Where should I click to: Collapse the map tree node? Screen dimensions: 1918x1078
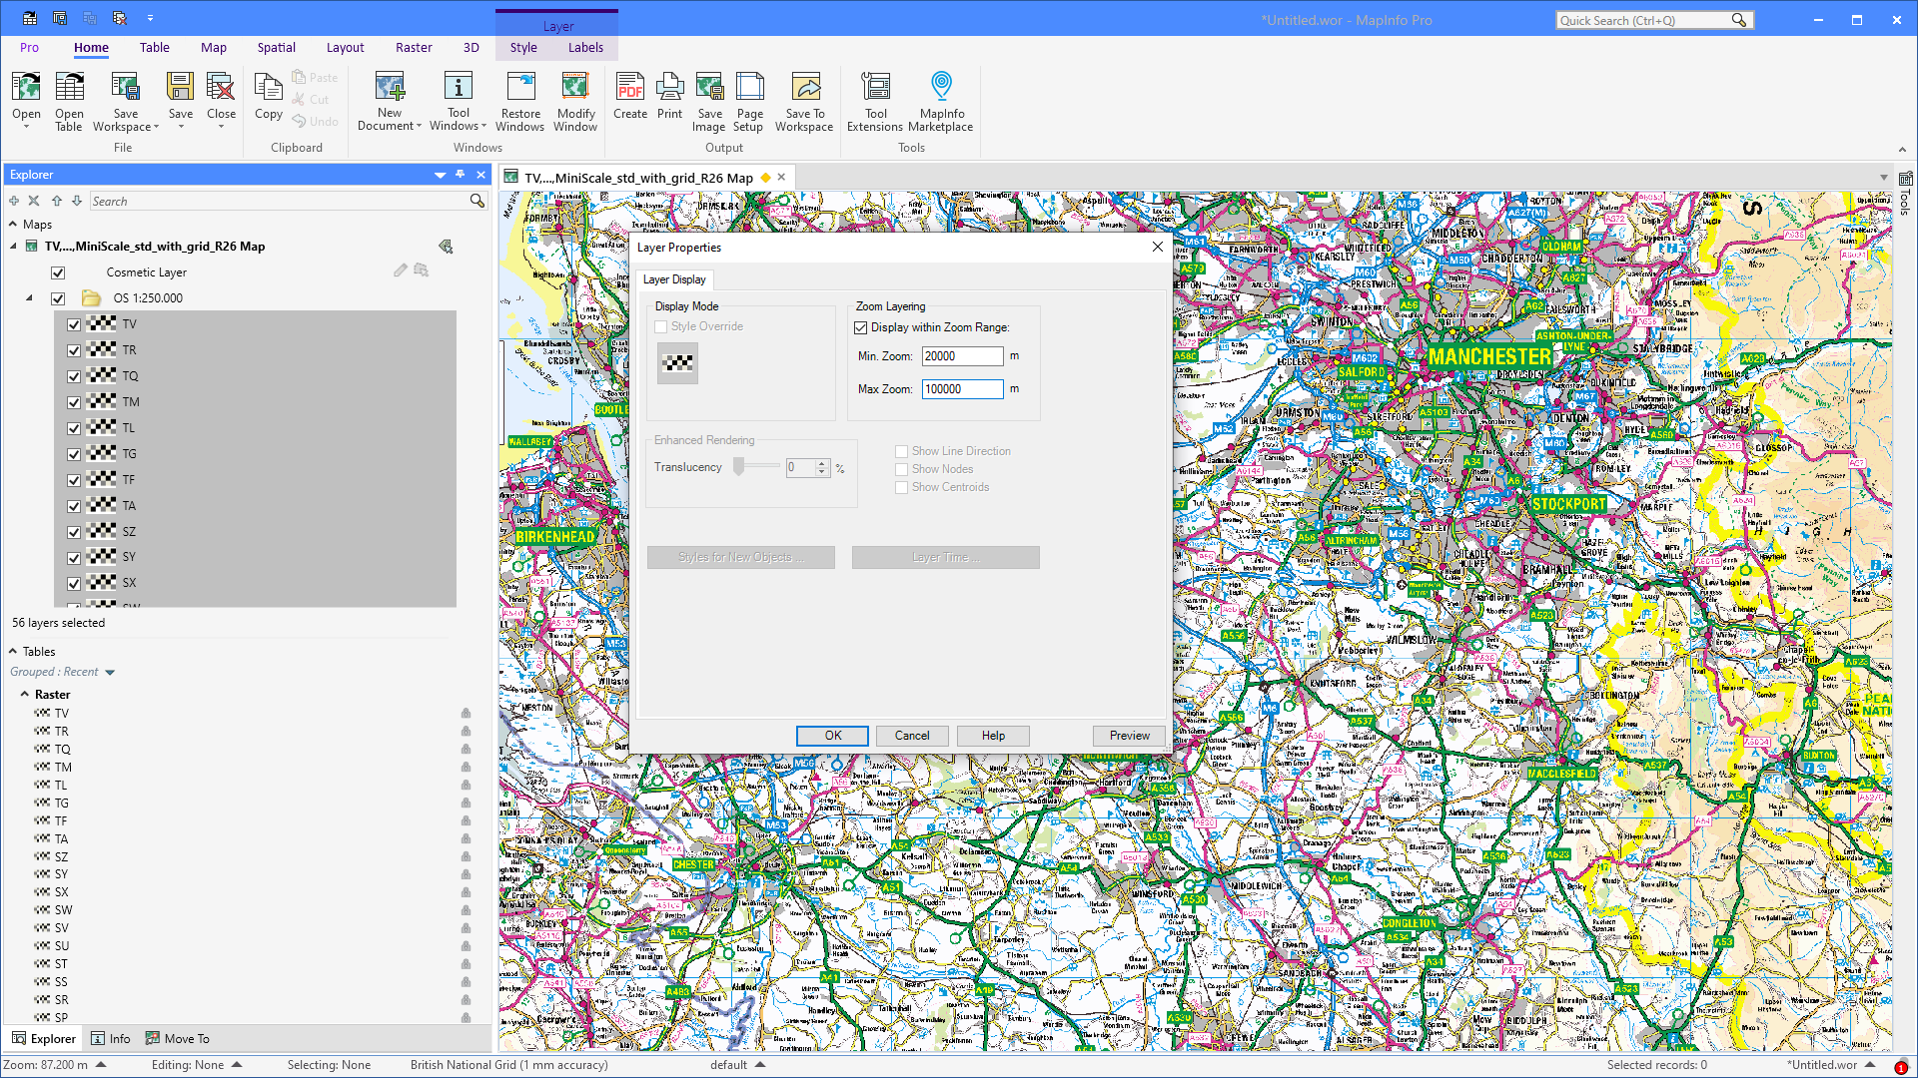point(14,247)
